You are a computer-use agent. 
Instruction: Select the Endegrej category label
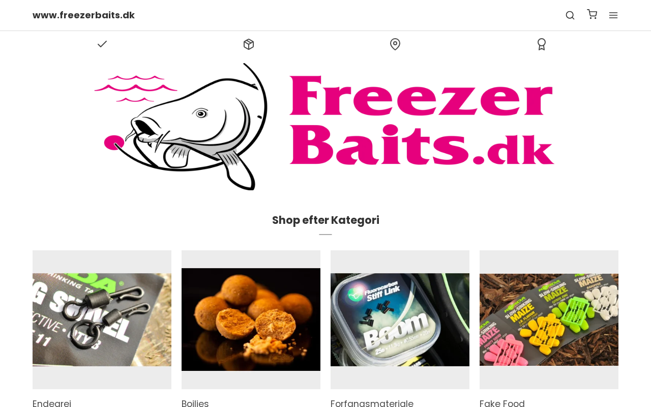[x=52, y=403]
